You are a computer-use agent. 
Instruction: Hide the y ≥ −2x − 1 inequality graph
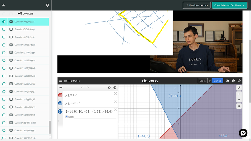click(x=60, y=103)
